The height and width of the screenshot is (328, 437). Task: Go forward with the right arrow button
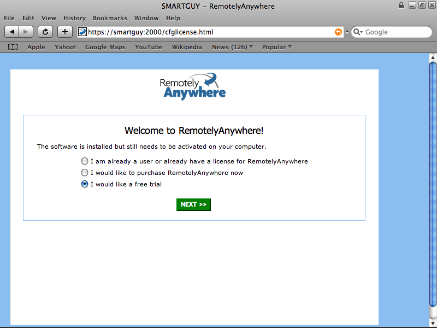26,32
